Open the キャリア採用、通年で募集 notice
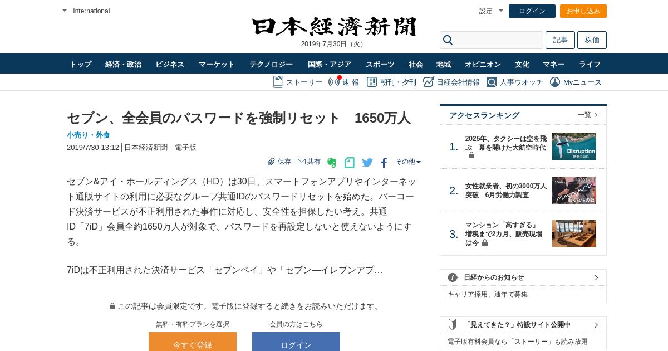Screen dimensions: 668x351 [x=488, y=294]
